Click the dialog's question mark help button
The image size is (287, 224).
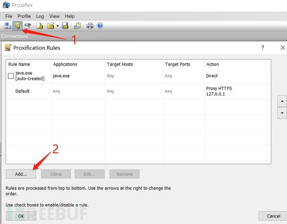262,48
